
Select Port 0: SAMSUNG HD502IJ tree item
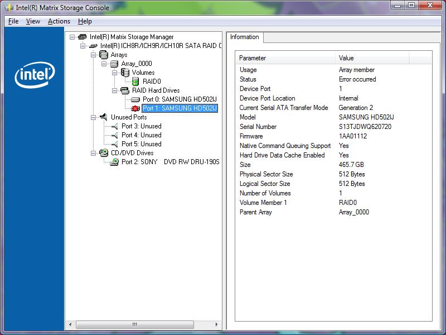pyautogui.click(x=180, y=99)
